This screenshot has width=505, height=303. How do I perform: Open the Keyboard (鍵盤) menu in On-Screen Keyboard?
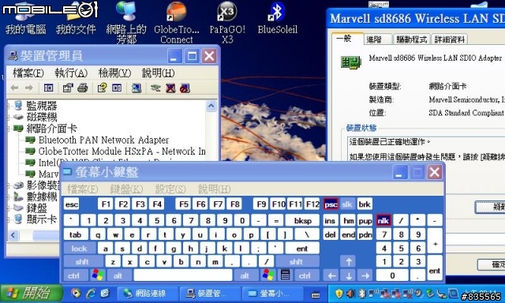[x=126, y=189]
